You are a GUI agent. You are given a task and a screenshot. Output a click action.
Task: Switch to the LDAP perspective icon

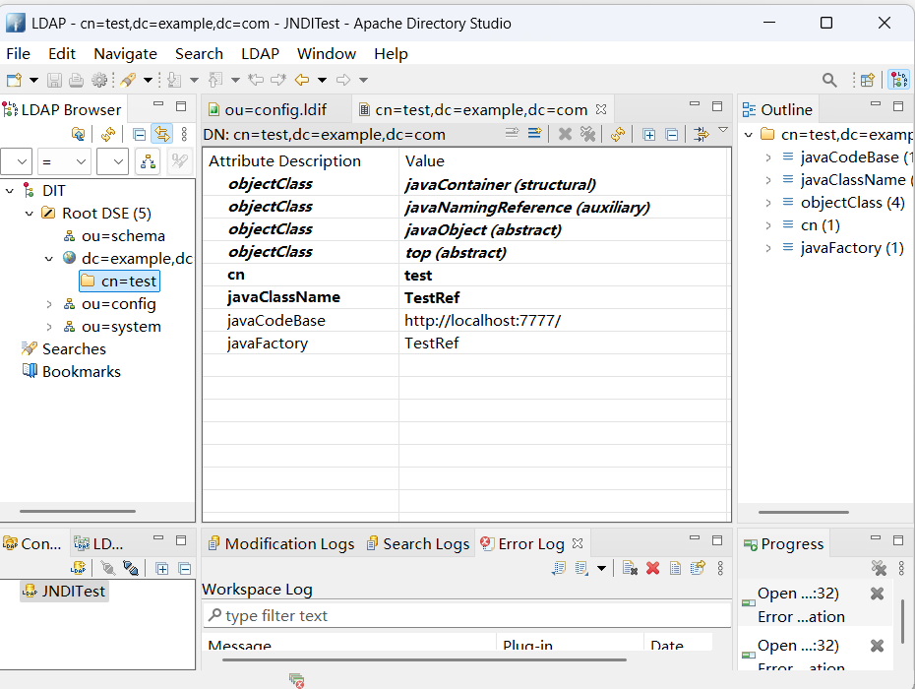(x=898, y=80)
